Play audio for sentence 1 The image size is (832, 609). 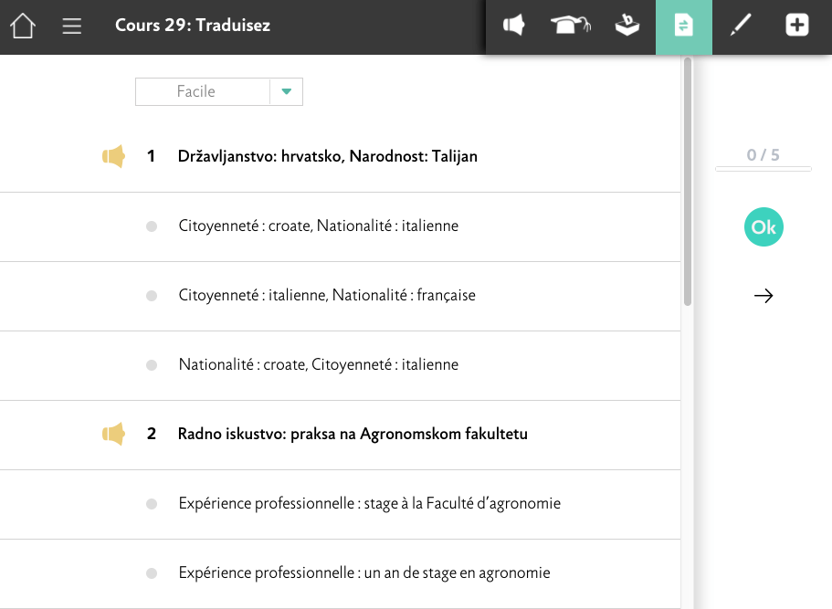[113, 157]
